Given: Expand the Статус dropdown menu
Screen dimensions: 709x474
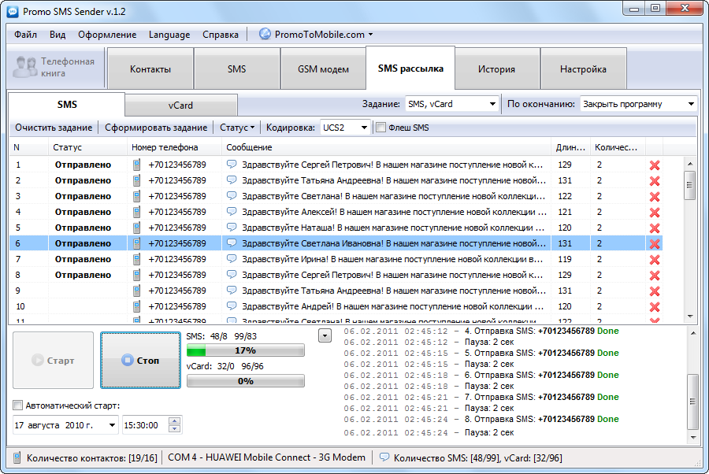Looking at the screenshot, I should point(237,128).
